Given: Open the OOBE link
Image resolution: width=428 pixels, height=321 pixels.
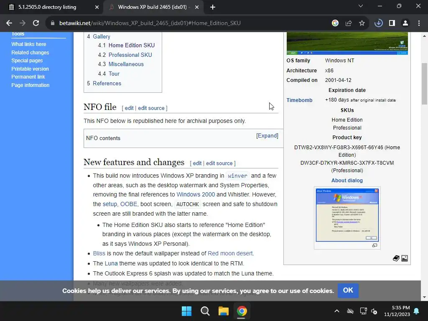Looking at the screenshot, I should click(x=129, y=204).
